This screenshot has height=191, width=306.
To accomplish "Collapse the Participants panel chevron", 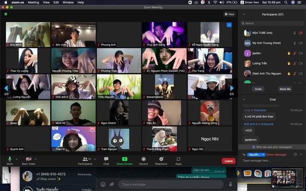I will coord(244,14).
